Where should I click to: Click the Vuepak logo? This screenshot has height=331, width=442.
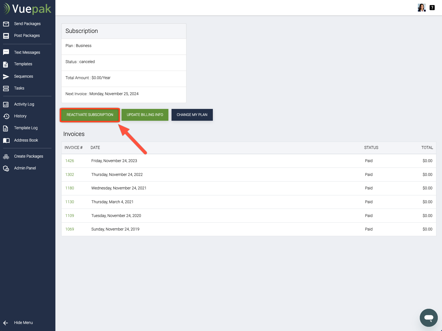(27, 8)
